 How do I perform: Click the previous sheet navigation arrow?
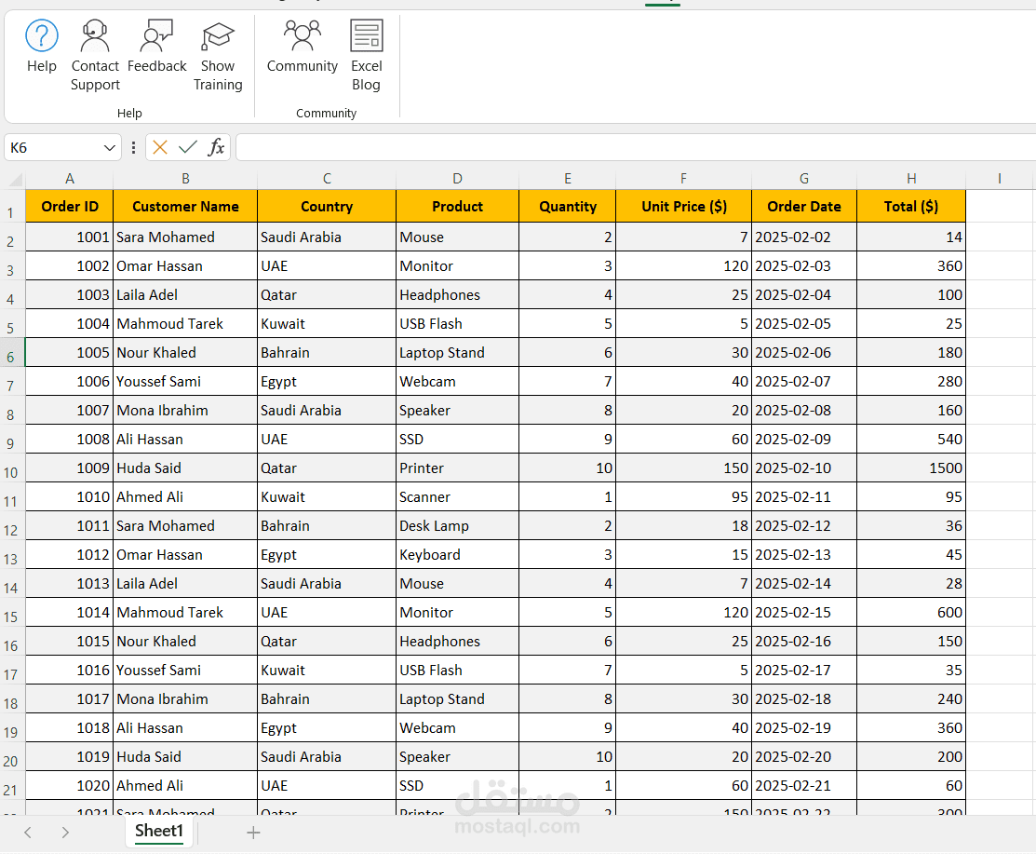click(26, 832)
